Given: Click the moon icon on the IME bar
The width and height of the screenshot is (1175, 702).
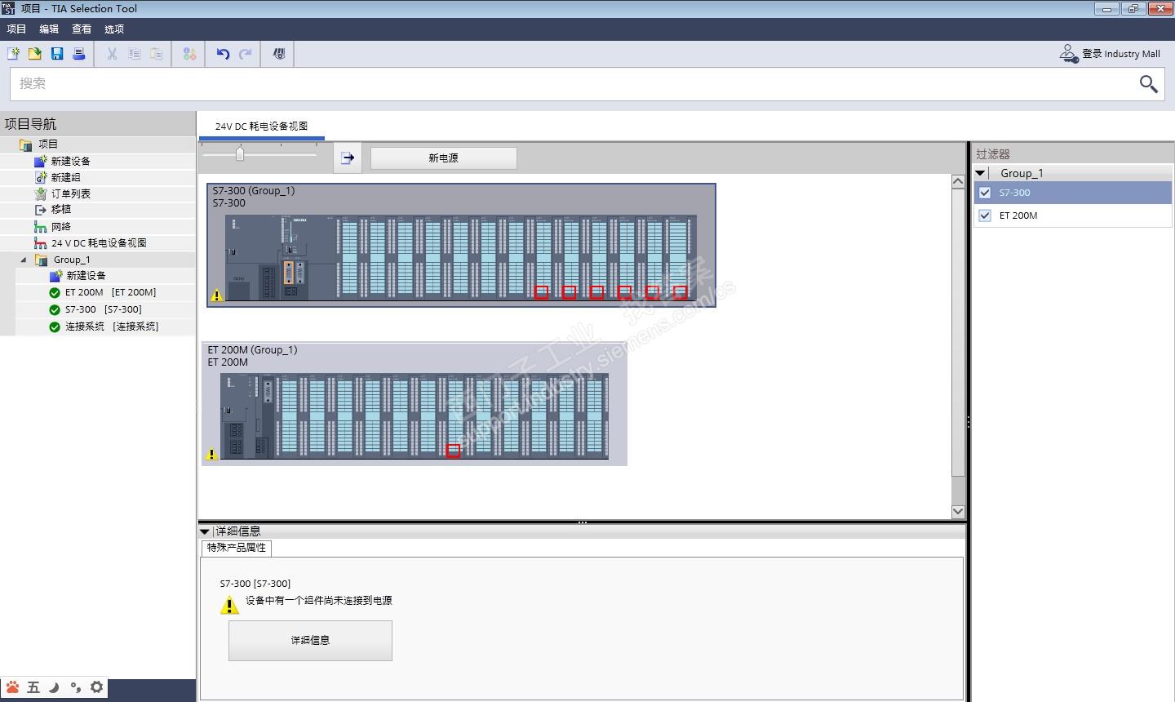Looking at the screenshot, I should tap(54, 687).
